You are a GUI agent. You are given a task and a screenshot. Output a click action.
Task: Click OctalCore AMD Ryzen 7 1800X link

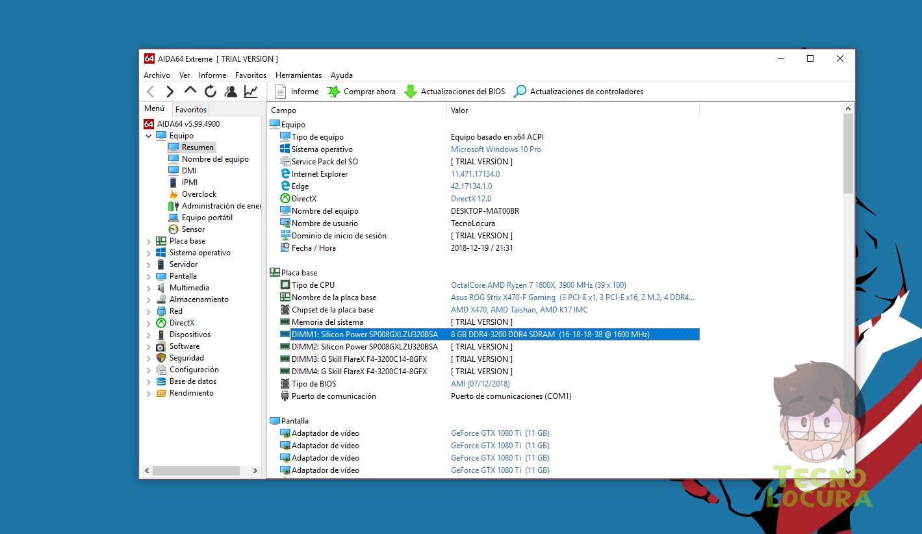click(x=539, y=285)
